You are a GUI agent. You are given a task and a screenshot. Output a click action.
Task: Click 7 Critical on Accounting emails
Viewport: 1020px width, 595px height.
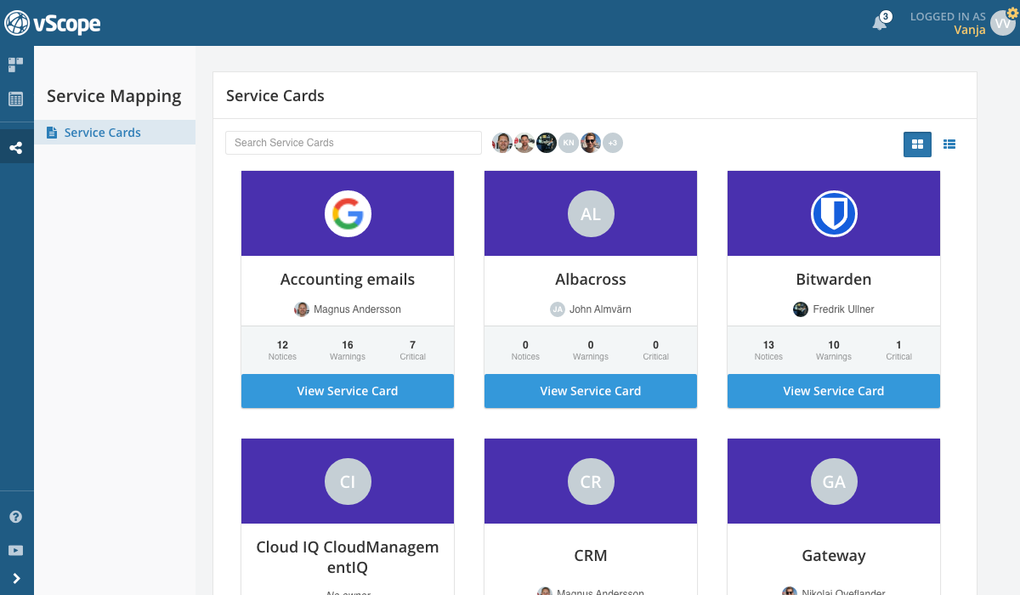(412, 350)
